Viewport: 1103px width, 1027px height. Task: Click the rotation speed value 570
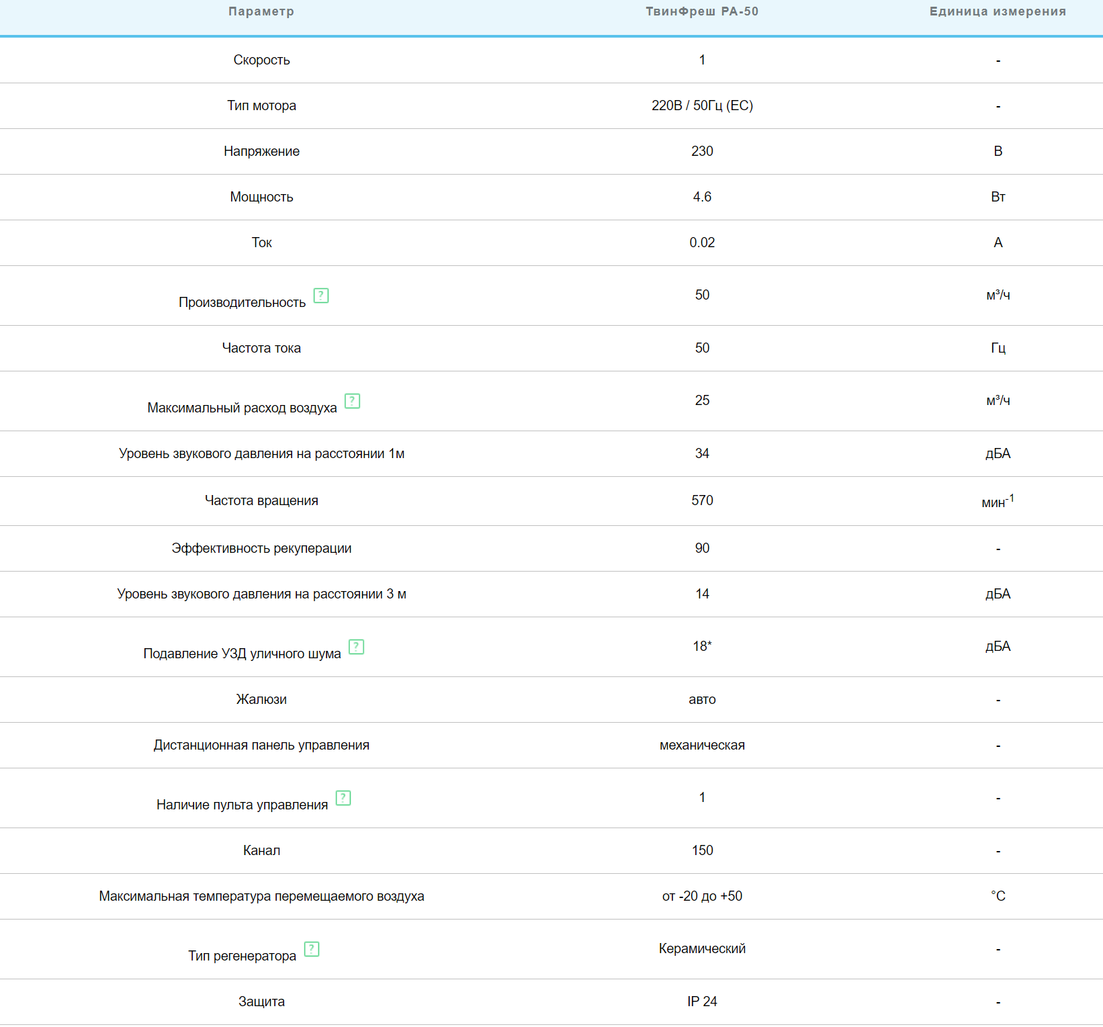pyautogui.click(x=702, y=500)
